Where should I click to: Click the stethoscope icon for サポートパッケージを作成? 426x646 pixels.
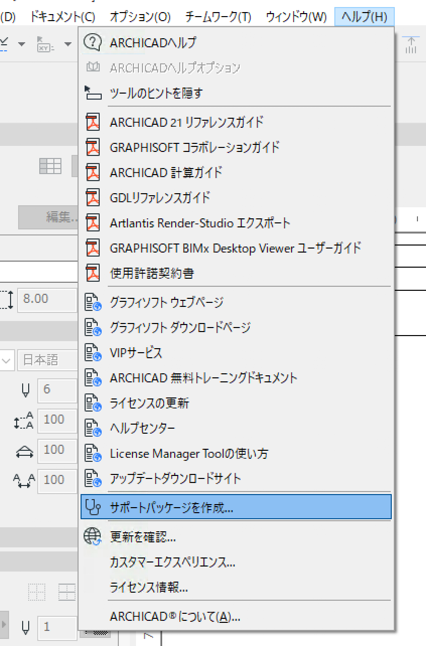point(93,507)
